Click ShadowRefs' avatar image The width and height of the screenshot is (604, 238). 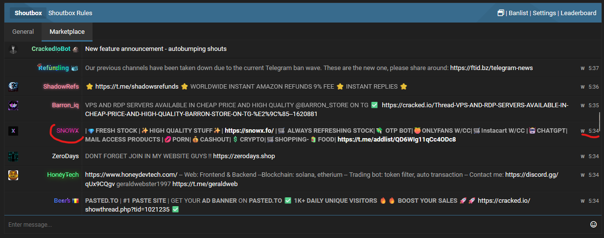click(13, 87)
